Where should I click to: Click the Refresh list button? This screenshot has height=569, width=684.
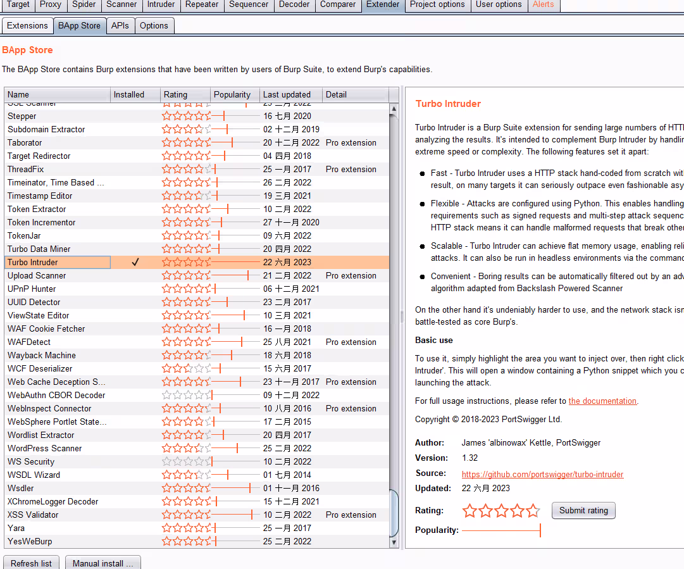(x=32, y=563)
